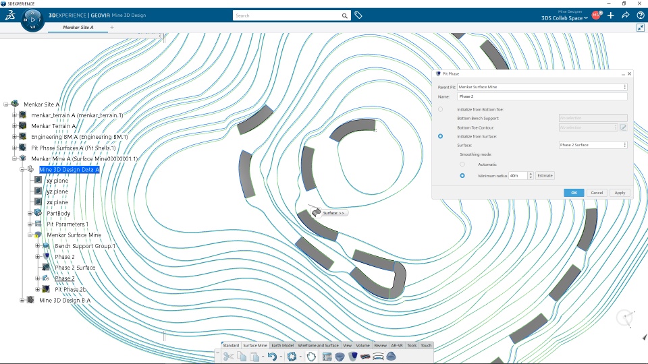Collapse the action bar chevron
The height and width of the screenshot is (364, 648).
click(218, 354)
